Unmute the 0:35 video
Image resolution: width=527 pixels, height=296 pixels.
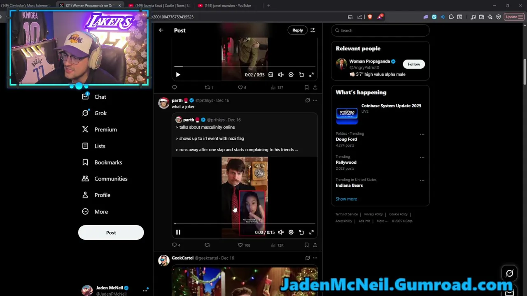point(281,75)
